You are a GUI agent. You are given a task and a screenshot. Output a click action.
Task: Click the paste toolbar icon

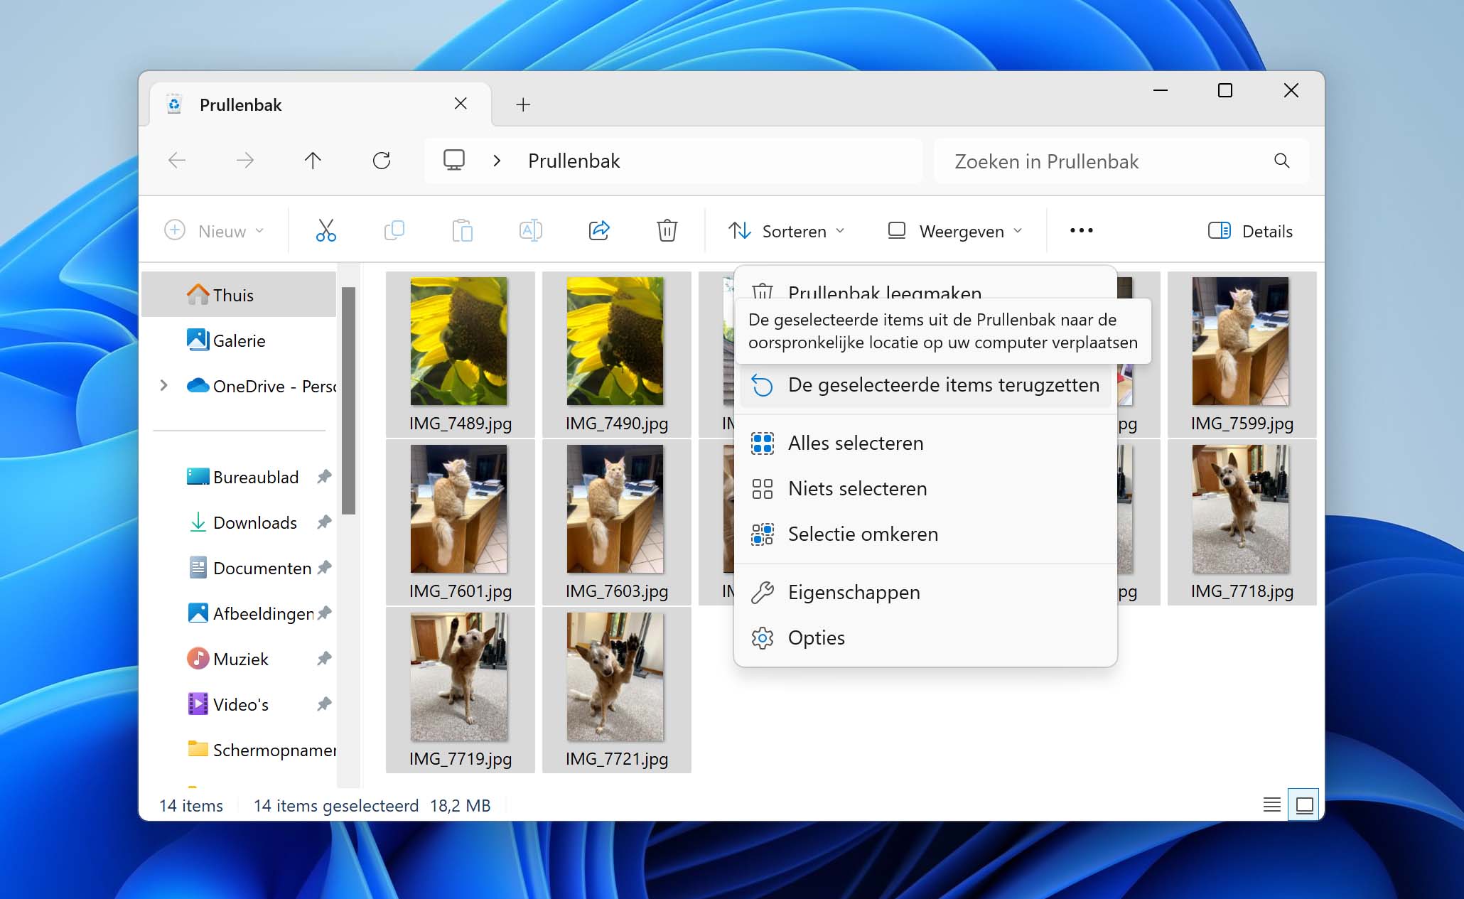(461, 230)
